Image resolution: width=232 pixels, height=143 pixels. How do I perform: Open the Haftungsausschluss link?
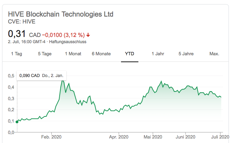click(x=68, y=42)
